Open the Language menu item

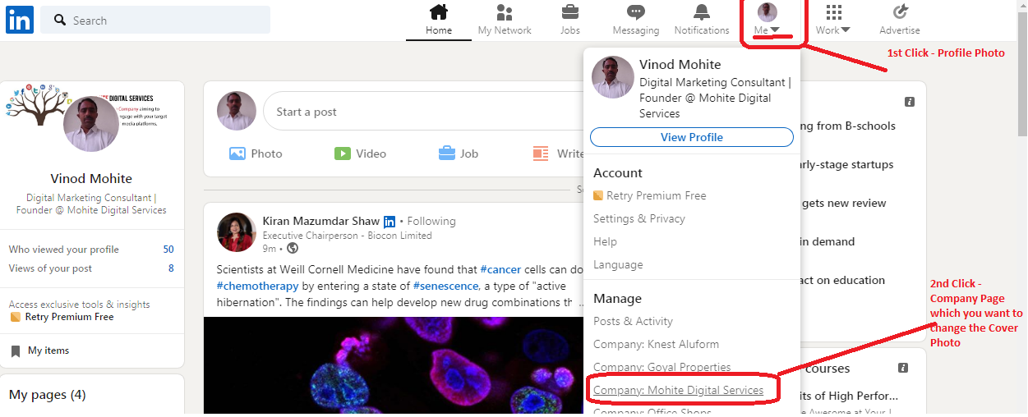click(618, 264)
